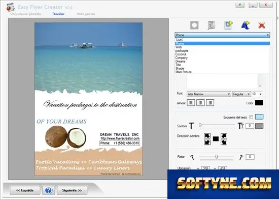Click the Siguiente >> button
Screen dimensions: 279x199
[x=72, y=190]
